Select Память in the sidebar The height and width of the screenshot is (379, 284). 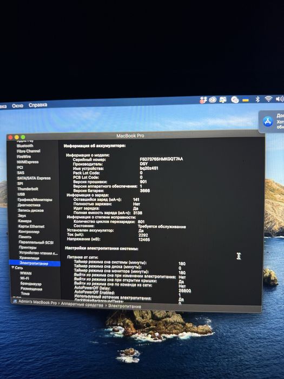coord(25,237)
